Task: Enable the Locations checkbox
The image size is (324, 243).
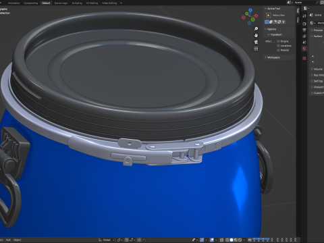Action: pos(278,46)
